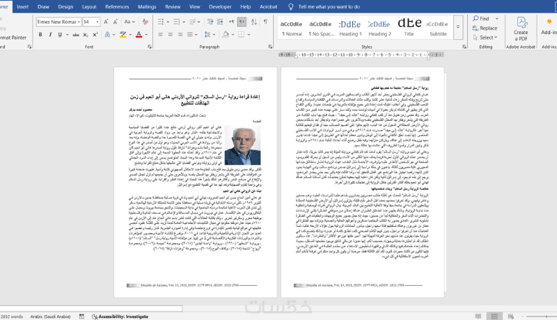557x320 pixels.
Task: Click Accessibility: Investigate in status bar
Action: coord(120,316)
